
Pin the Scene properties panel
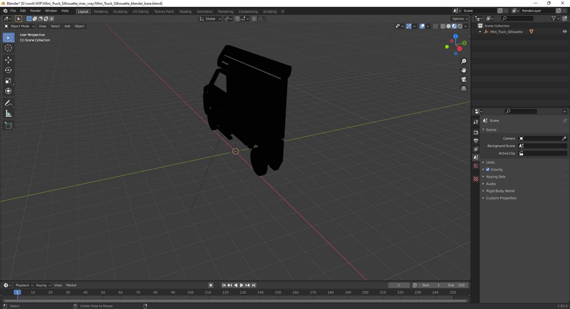[565, 121]
